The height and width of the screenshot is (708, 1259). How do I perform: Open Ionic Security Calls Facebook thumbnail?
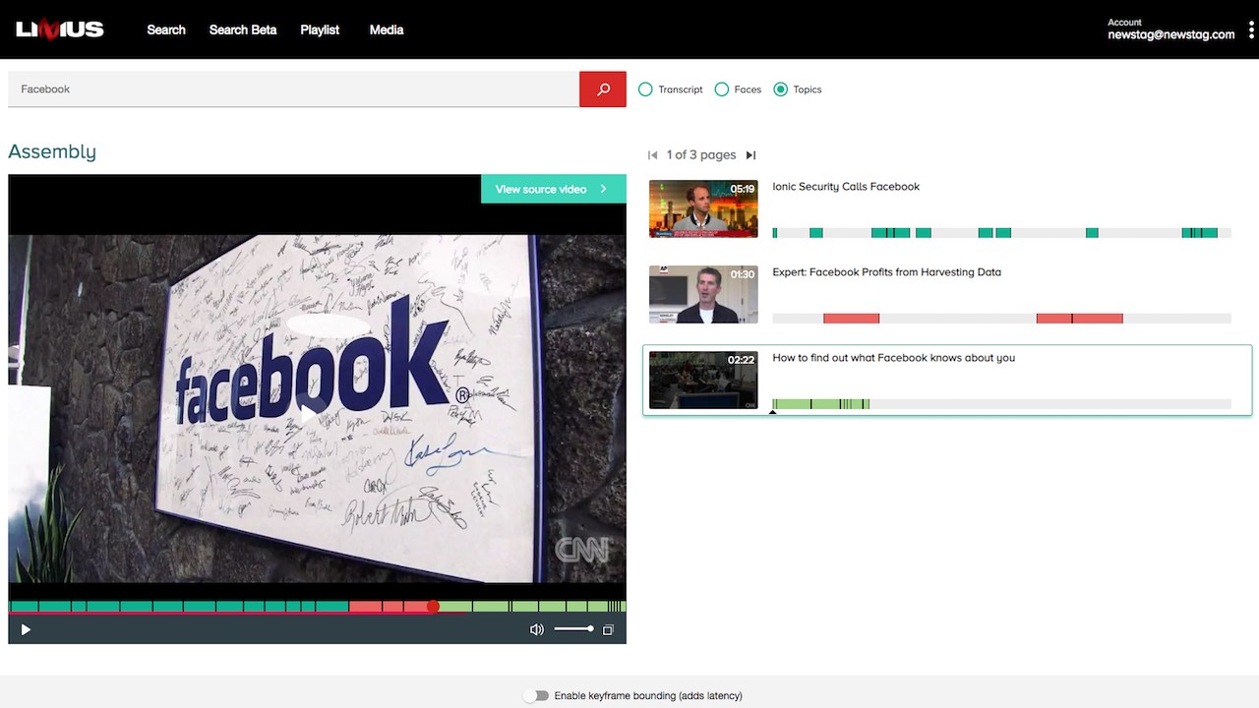pos(703,208)
